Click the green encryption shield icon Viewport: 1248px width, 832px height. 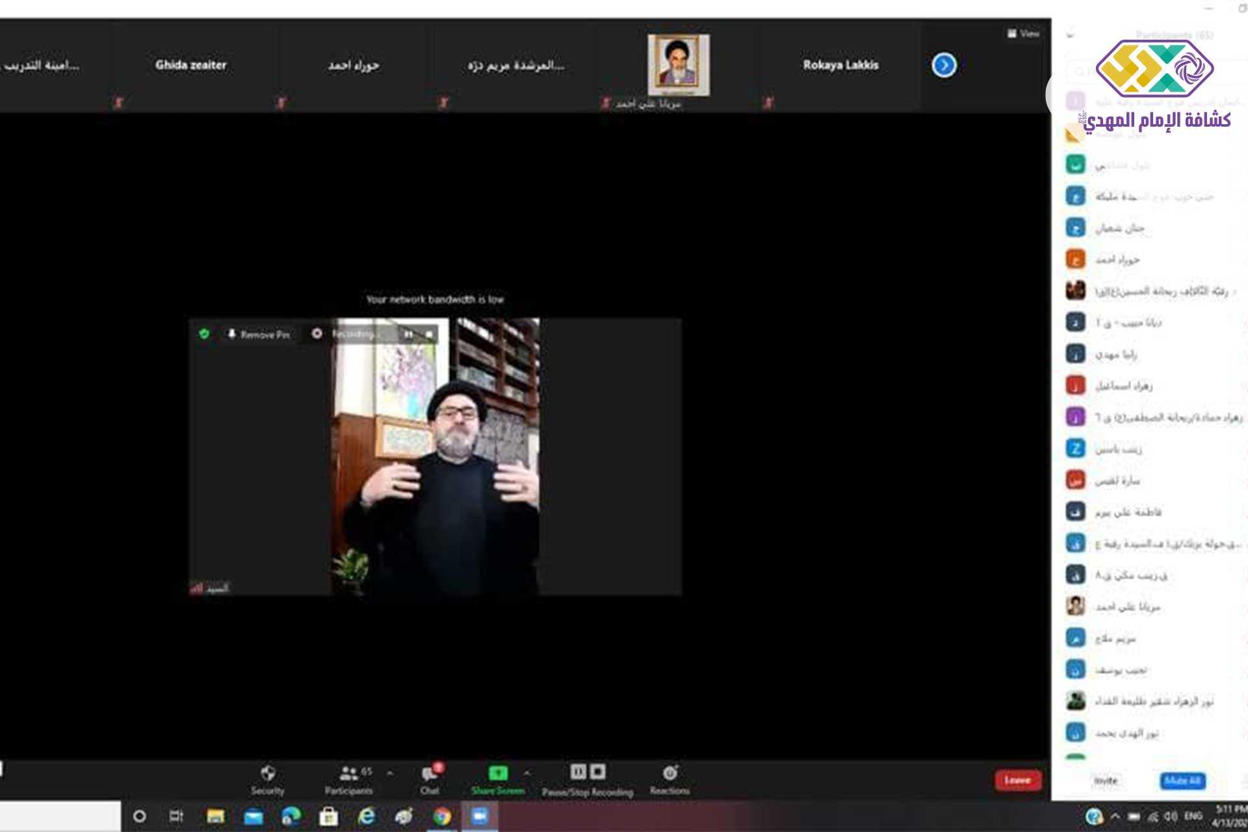coord(204,333)
